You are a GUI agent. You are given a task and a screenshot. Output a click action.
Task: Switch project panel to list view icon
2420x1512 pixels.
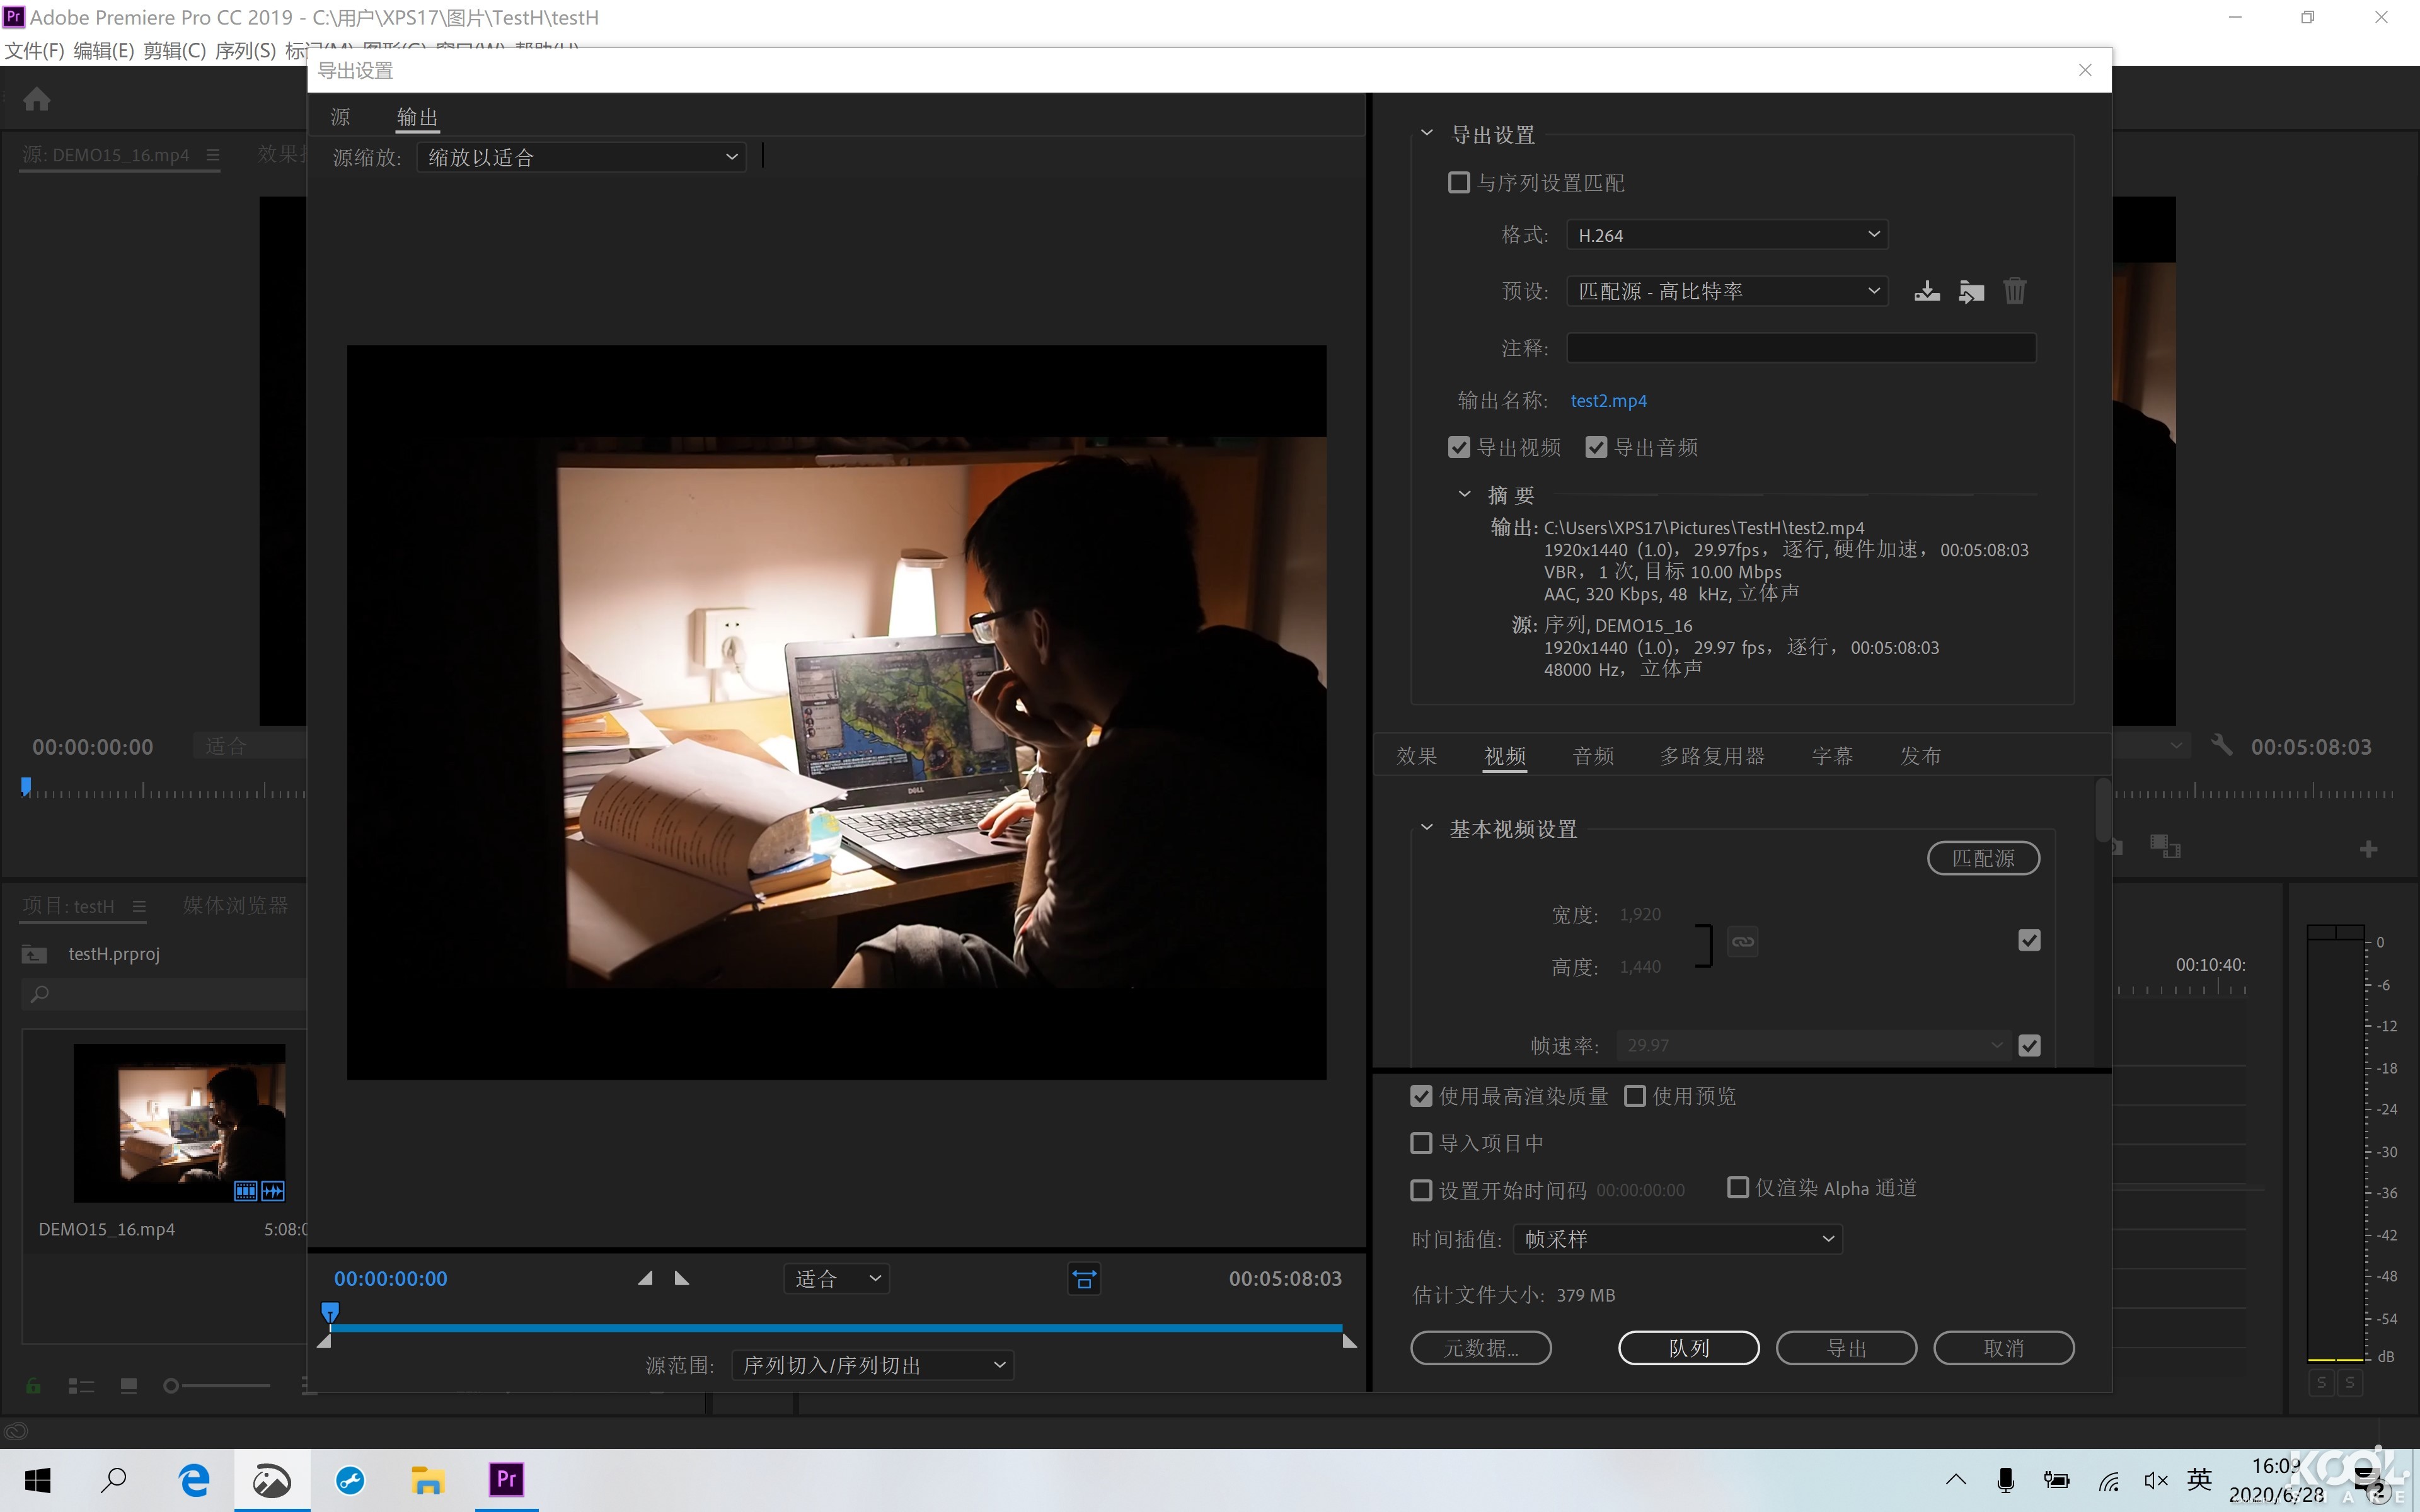pos(81,1385)
